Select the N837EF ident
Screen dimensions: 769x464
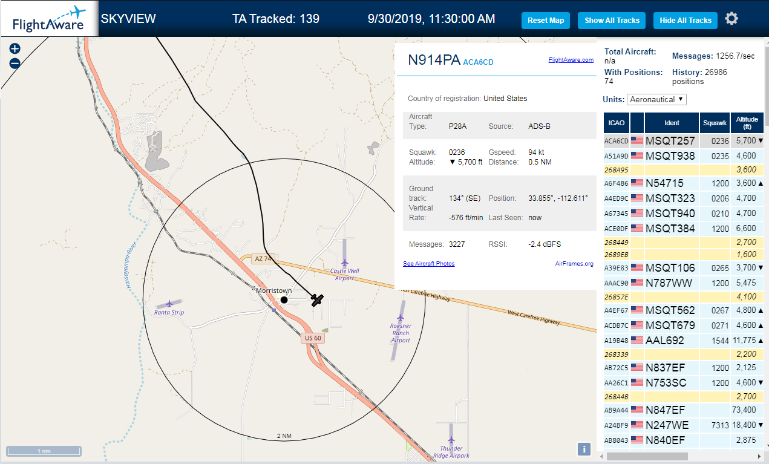tap(666, 367)
